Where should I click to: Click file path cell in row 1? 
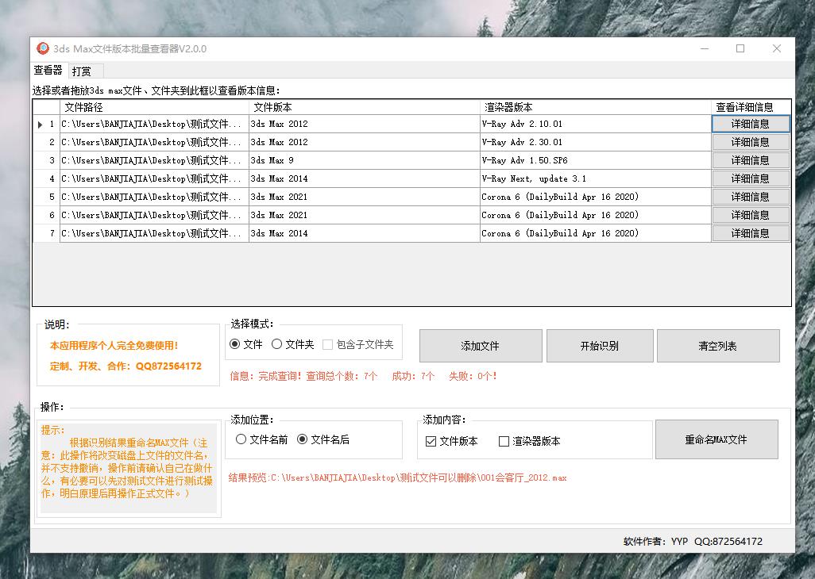[154, 124]
